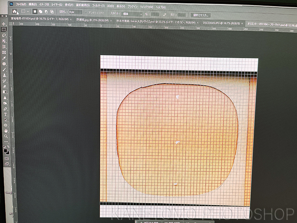The width and height of the screenshot is (297, 223).
Task: Select the Clone Stamp tool
Action: click(x=5, y=75)
